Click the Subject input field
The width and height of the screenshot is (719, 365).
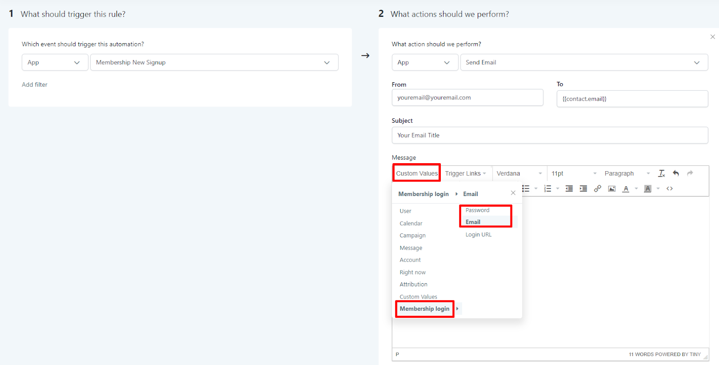pyautogui.click(x=550, y=135)
